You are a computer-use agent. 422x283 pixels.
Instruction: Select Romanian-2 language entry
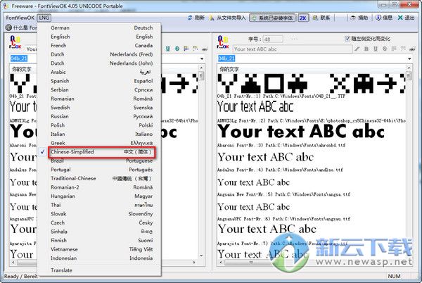99,187
